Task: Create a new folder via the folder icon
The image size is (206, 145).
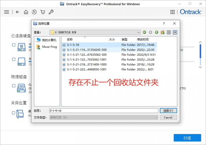Action: click(x=162, y=32)
